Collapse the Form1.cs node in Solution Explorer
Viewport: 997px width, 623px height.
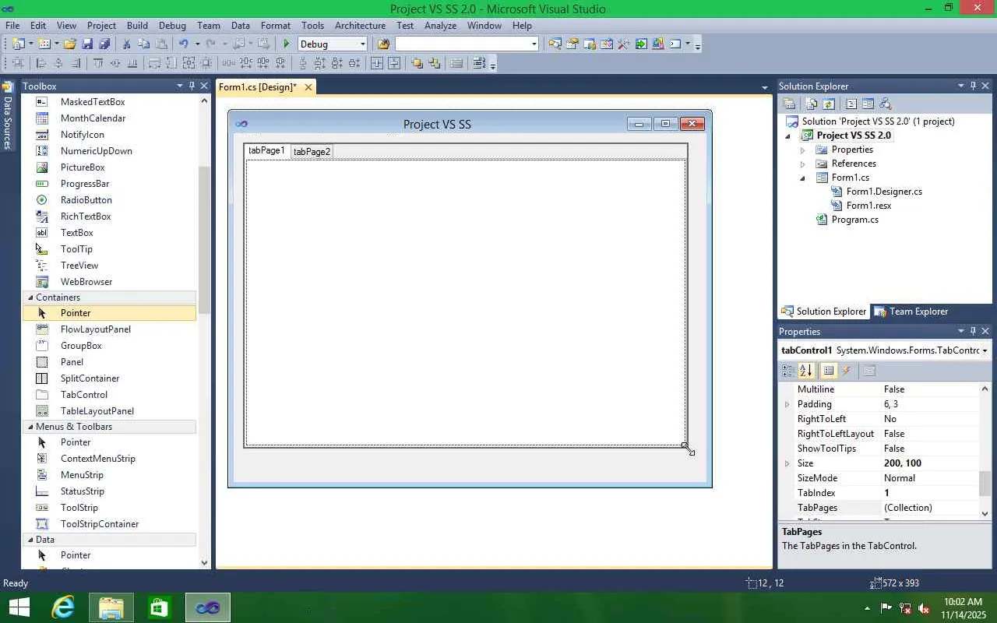tap(803, 178)
